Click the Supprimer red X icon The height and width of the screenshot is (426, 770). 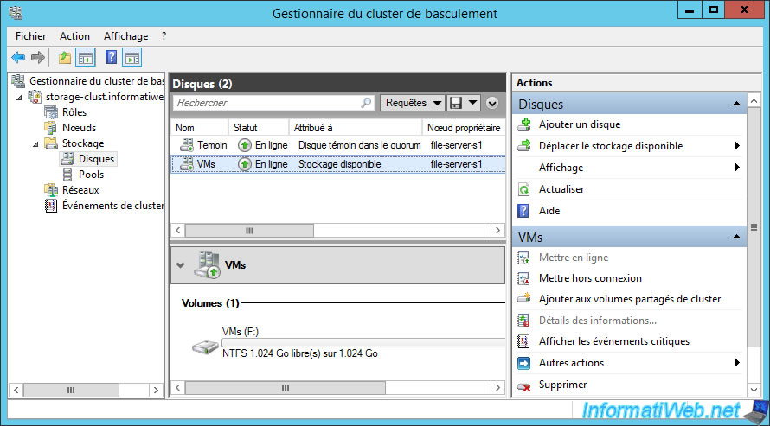tap(524, 386)
